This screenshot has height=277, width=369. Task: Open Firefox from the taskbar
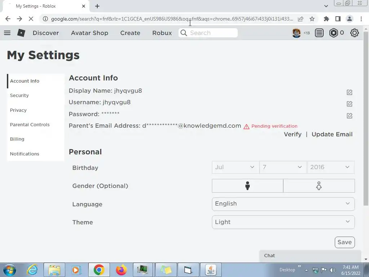(x=121, y=270)
